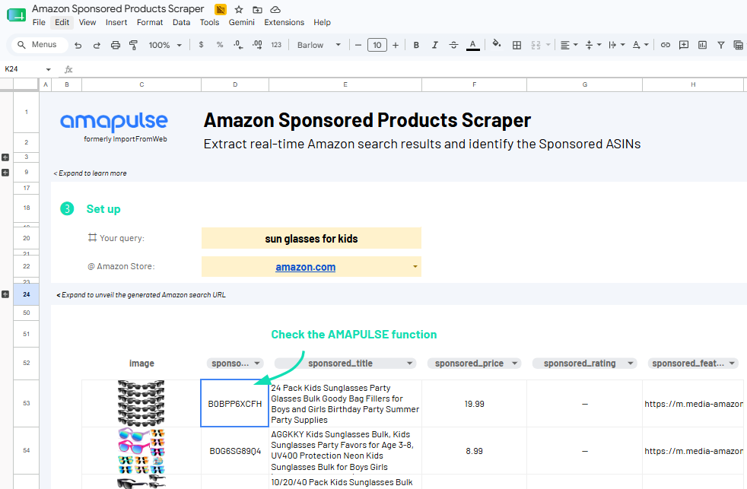Open the Help menu
This screenshot has height=489, width=747.
(x=322, y=22)
